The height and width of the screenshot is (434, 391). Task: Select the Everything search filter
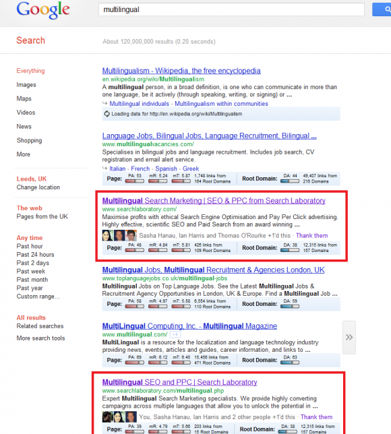click(30, 71)
